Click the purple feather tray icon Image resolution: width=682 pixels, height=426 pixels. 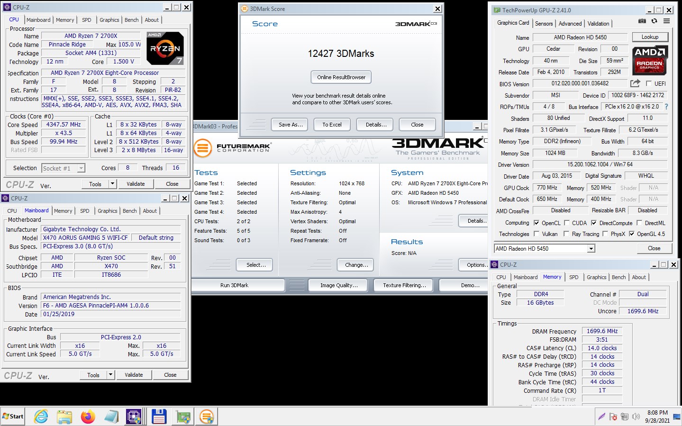click(601, 417)
